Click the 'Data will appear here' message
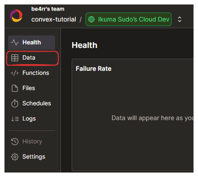 (152, 118)
